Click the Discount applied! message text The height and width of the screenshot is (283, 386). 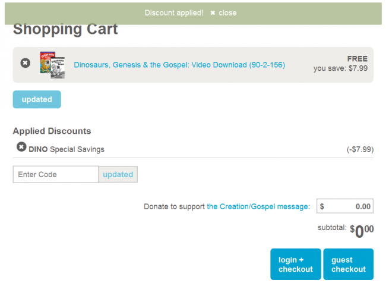point(174,12)
